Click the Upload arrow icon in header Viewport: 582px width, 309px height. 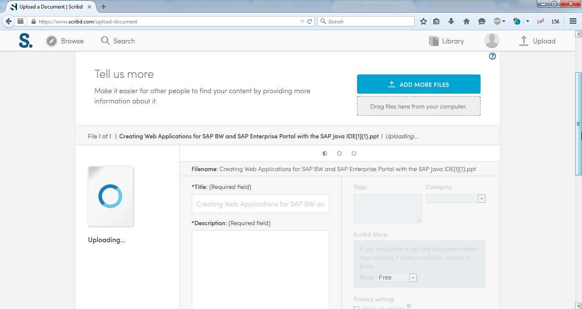tap(524, 41)
